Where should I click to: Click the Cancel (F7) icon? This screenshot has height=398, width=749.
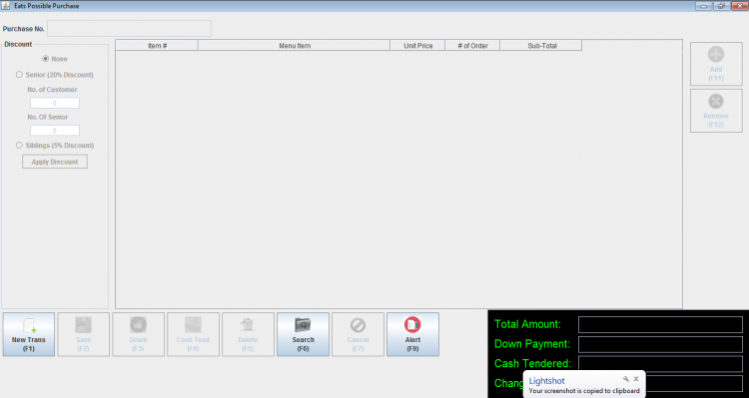coord(358,325)
